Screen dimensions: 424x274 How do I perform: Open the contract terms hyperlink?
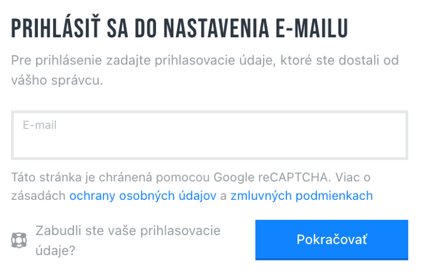[302, 196]
